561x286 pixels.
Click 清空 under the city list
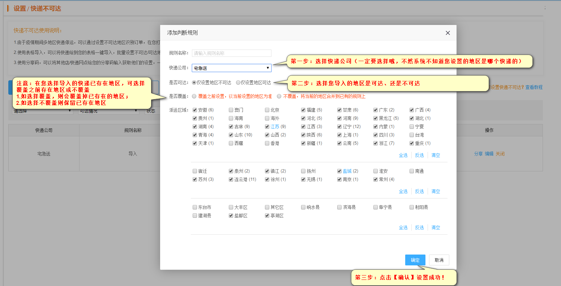pos(436,191)
